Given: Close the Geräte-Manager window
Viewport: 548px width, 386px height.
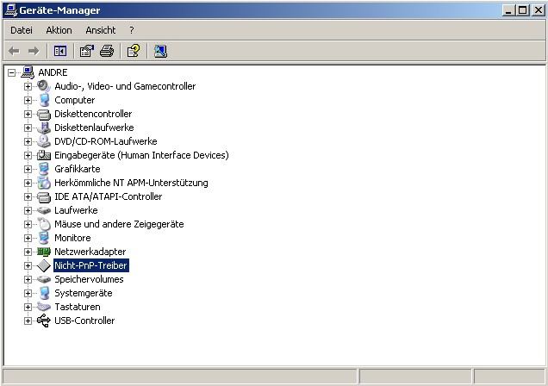Looking at the screenshot, I should click(x=539, y=10).
